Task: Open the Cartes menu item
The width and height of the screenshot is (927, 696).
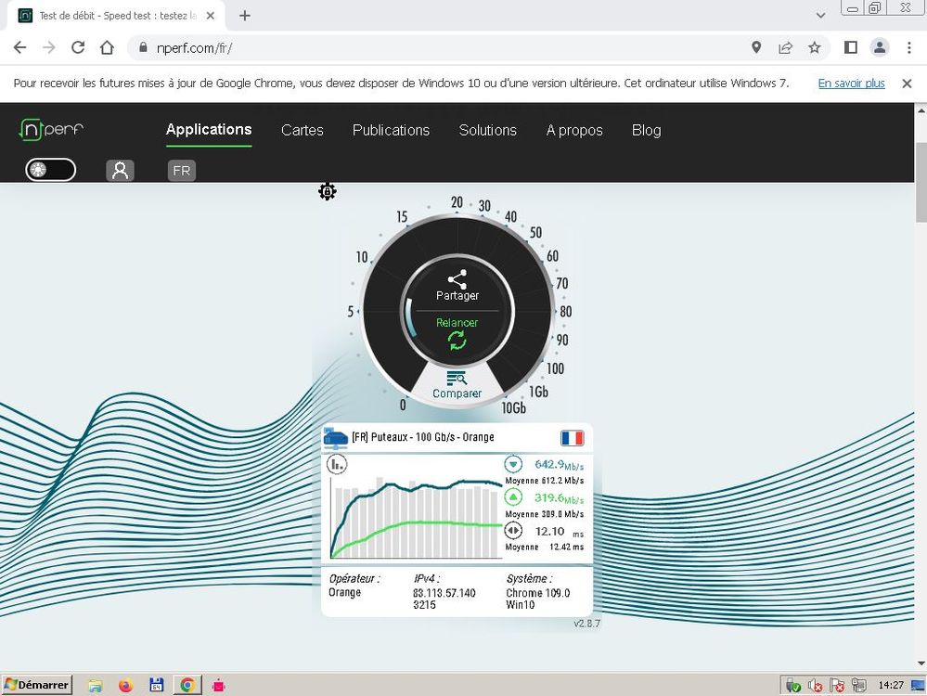Action: [303, 130]
